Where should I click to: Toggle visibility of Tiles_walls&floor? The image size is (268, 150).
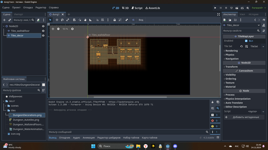(43, 31)
